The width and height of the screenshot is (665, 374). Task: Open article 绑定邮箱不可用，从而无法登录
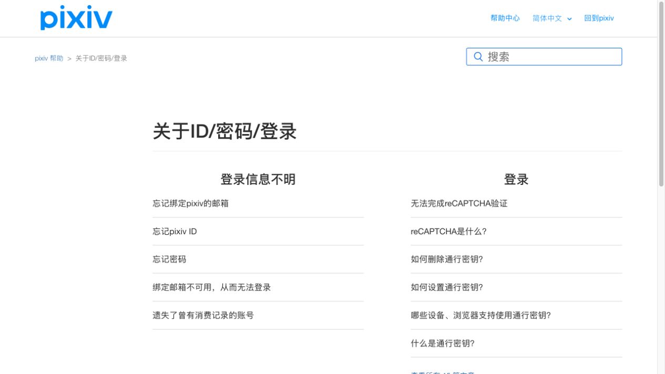pyautogui.click(x=212, y=287)
